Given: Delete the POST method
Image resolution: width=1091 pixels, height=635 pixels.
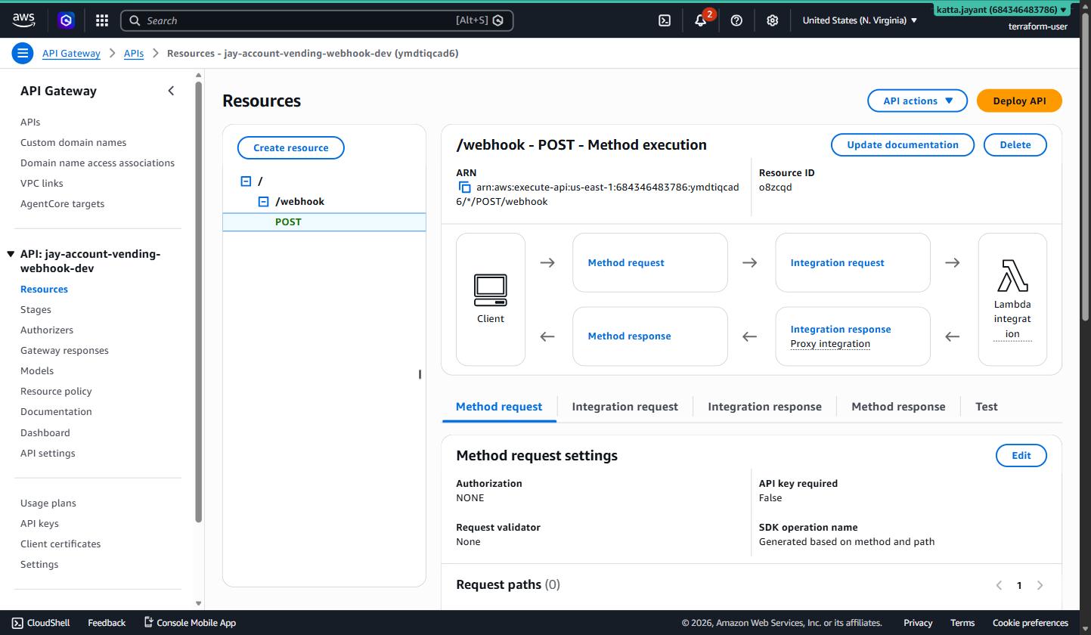Looking at the screenshot, I should 1015,144.
